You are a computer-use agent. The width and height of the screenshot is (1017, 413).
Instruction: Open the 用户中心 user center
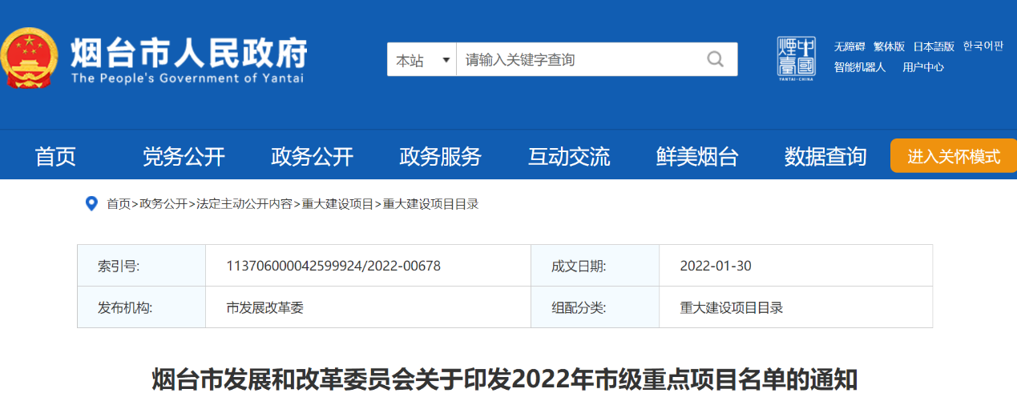click(x=922, y=67)
